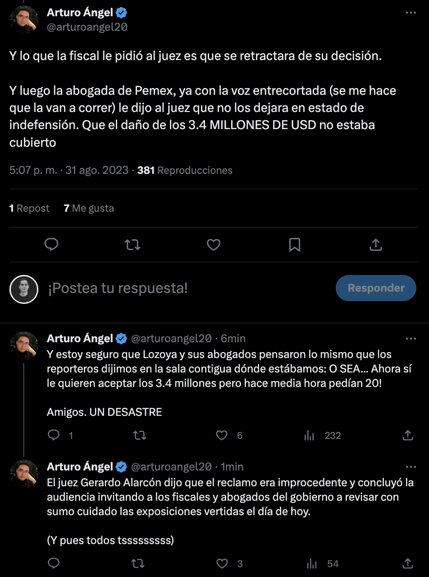Open the '1 Repost' list
The image size is (429, 577).
pos(29,208)
